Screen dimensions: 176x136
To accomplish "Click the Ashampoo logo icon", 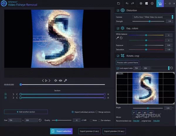I will [x=4, y=4].
